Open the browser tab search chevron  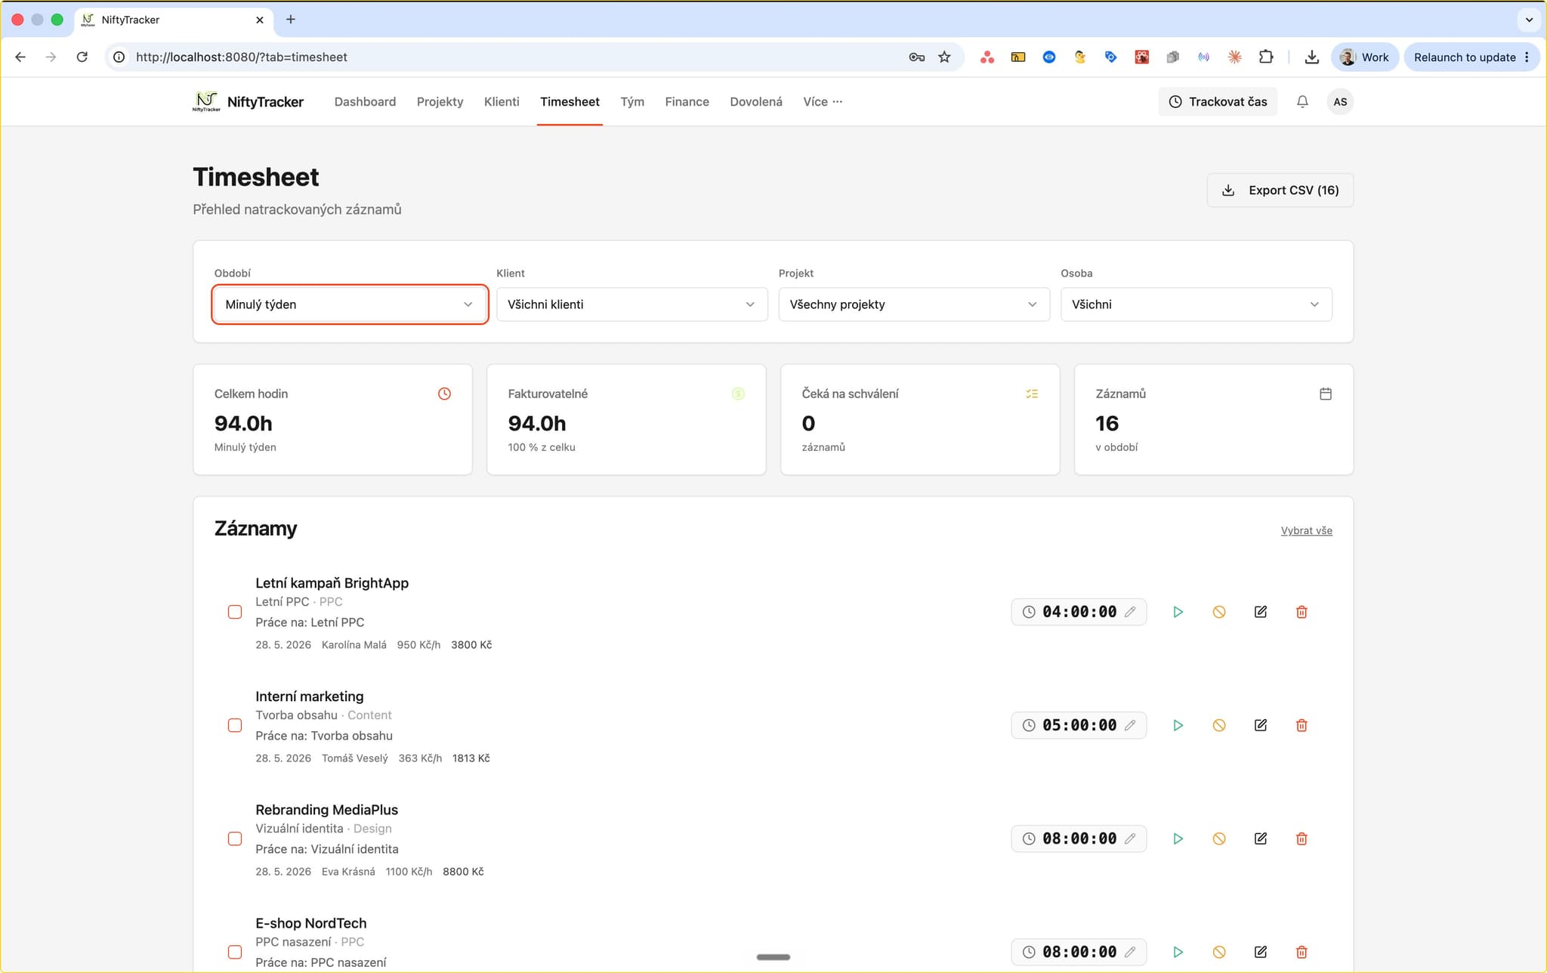(x=1529, y=20)
